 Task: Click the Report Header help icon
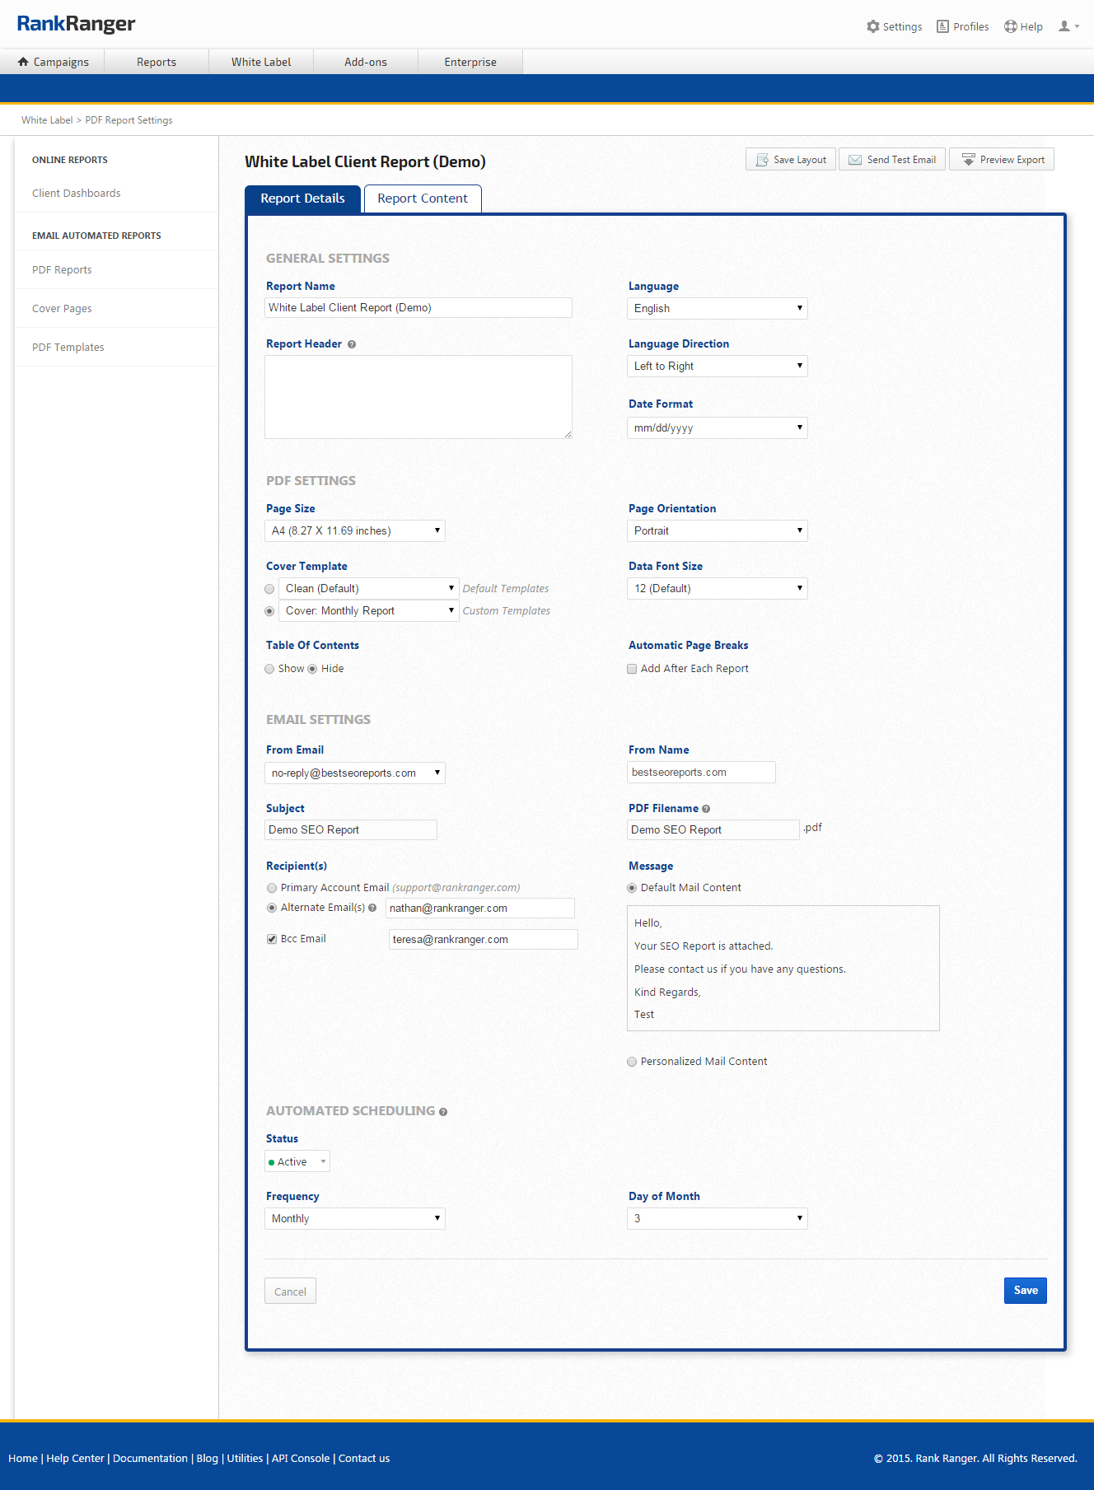(352, 344)
